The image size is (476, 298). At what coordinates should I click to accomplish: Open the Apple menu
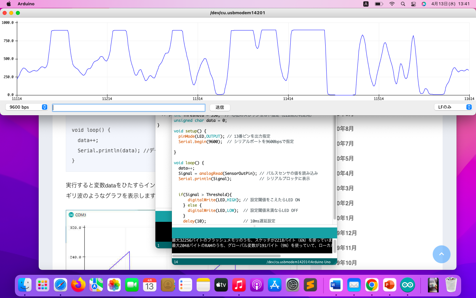9,4
